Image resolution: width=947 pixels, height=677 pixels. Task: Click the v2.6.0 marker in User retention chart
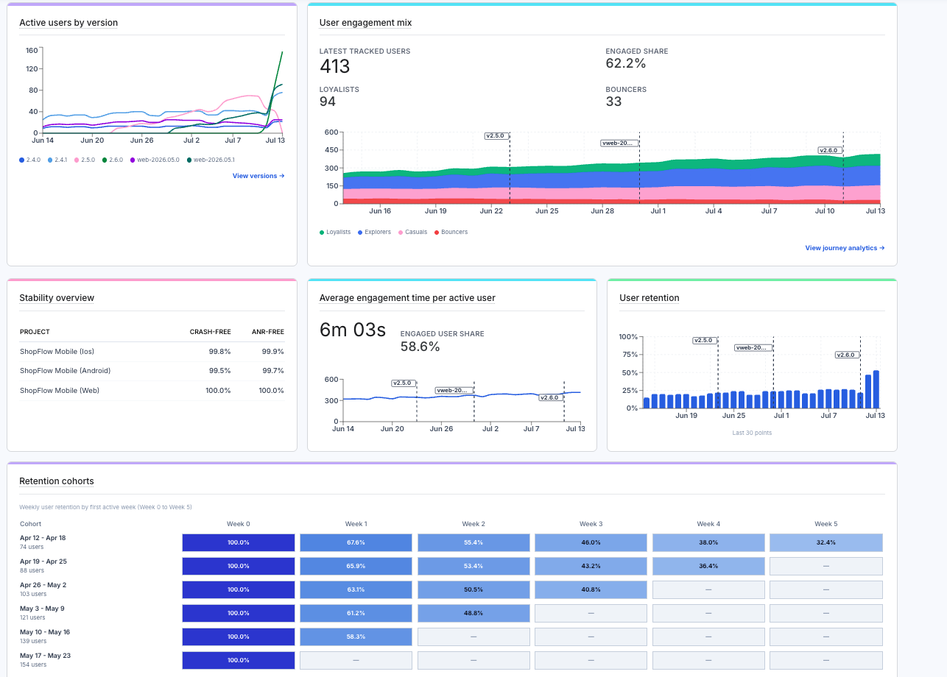[846, 355]
